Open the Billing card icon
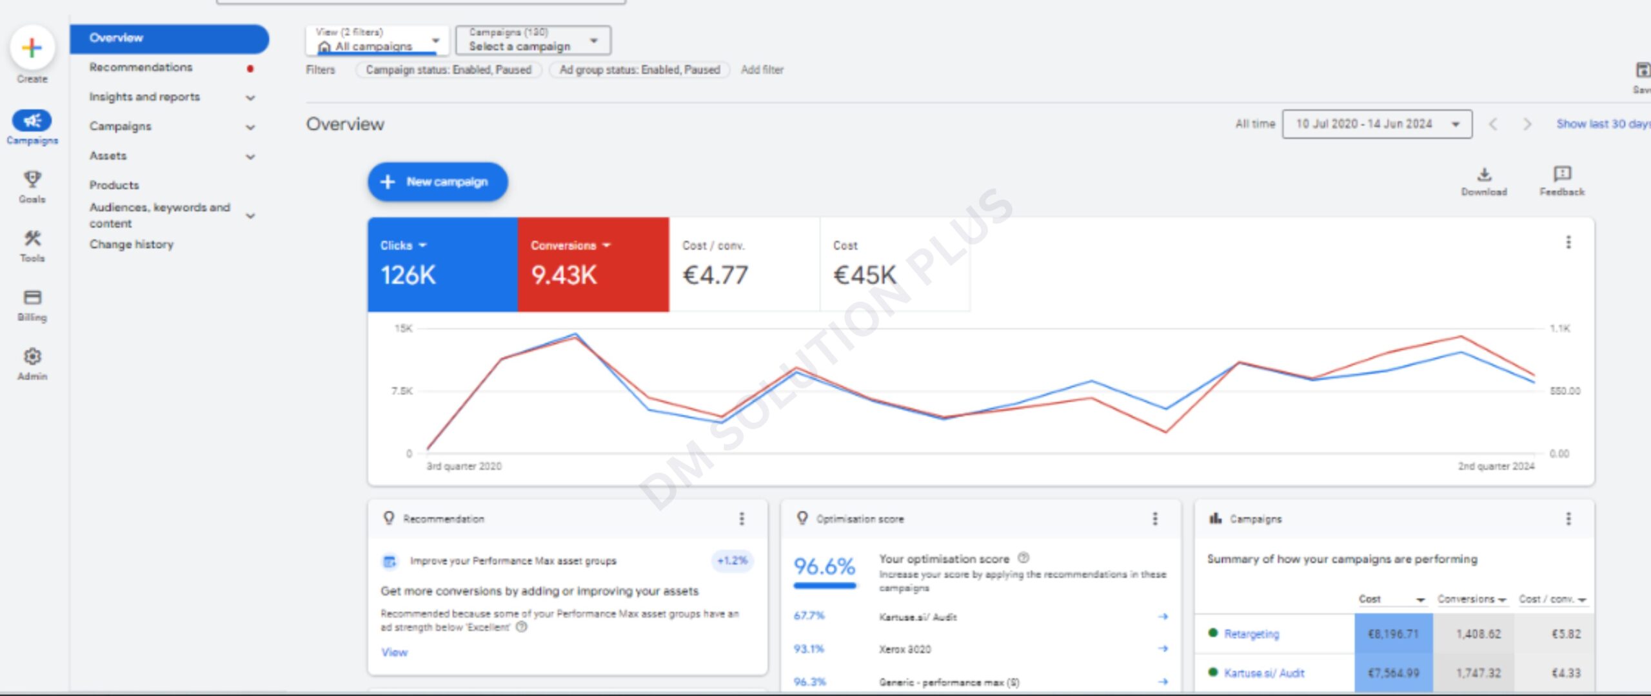 click(32, 298)
